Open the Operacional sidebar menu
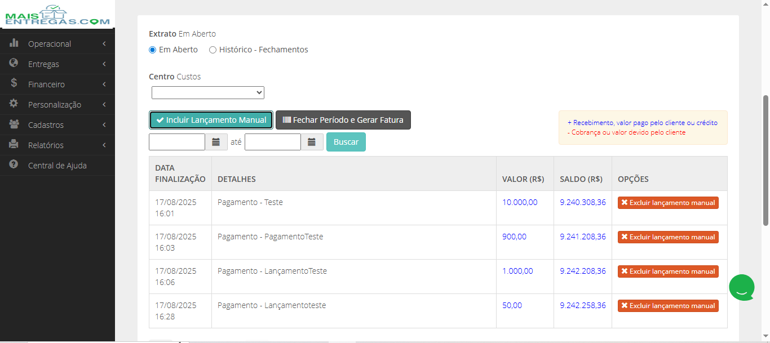770x343 pixels. 57,44
